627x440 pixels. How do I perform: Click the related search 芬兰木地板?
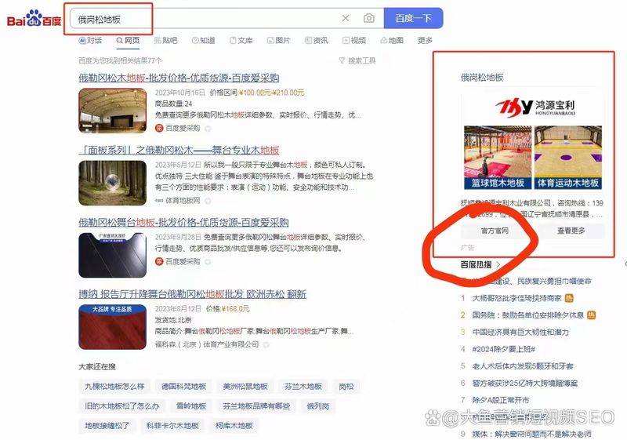coord(303,386)
